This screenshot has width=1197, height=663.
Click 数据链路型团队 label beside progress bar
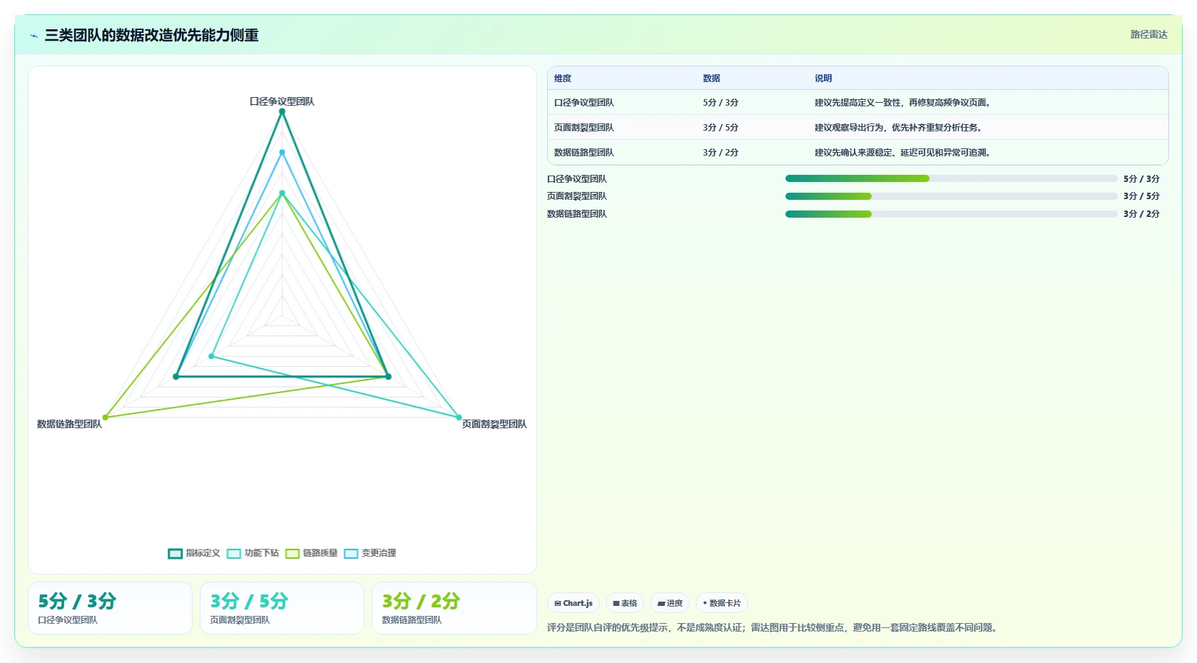point(577,214)
